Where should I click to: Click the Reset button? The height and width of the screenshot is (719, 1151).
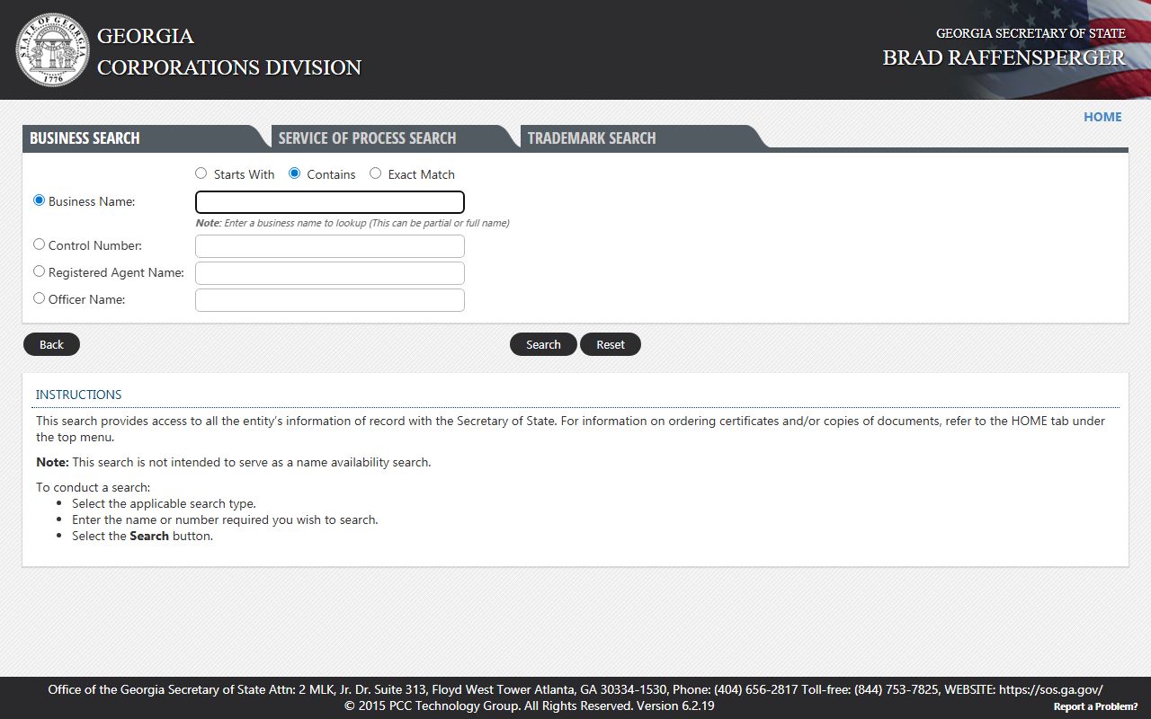click(x=610, y=344)
